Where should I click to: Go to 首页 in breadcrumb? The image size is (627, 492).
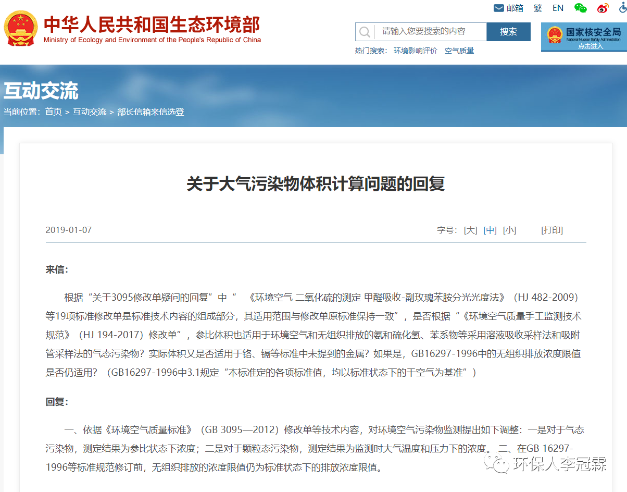(x=53, y=112)
